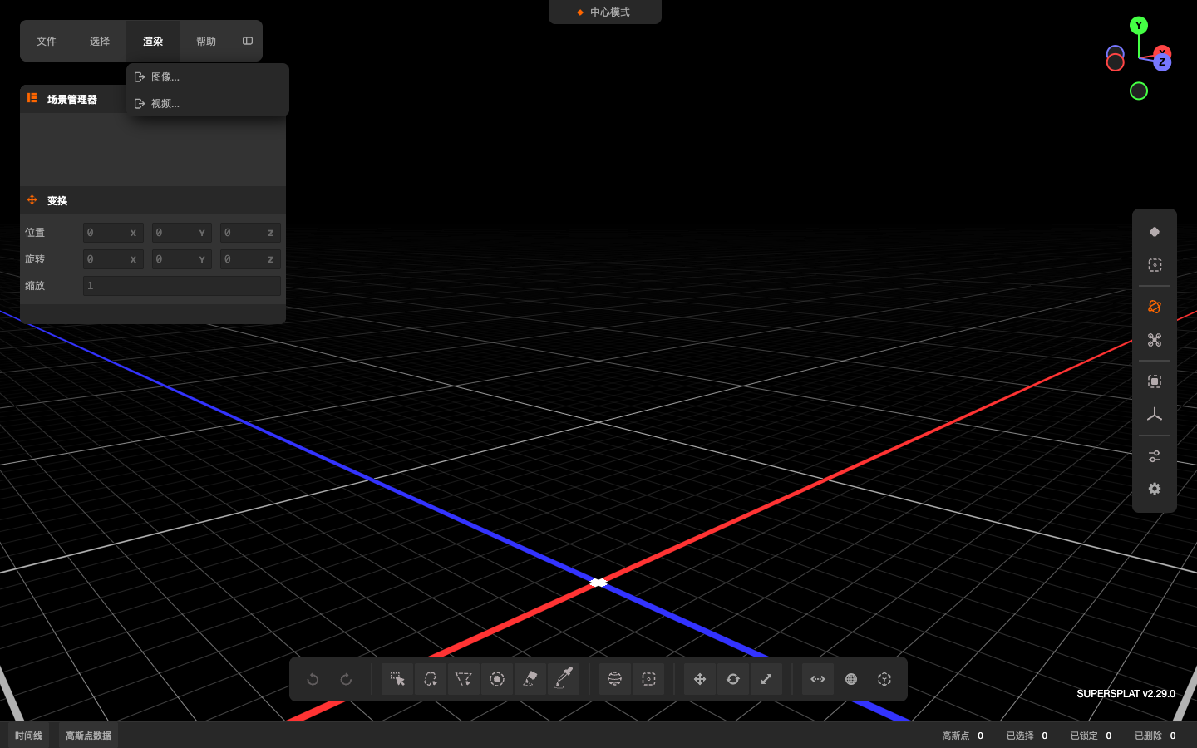Select the box selection tool
Screen dimensions: 1197x748
(648, 679)
